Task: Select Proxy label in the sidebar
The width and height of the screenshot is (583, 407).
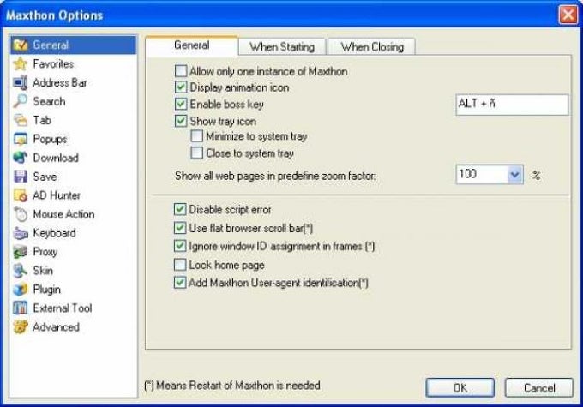Action: pyautogui.click(x=45, y=252)
